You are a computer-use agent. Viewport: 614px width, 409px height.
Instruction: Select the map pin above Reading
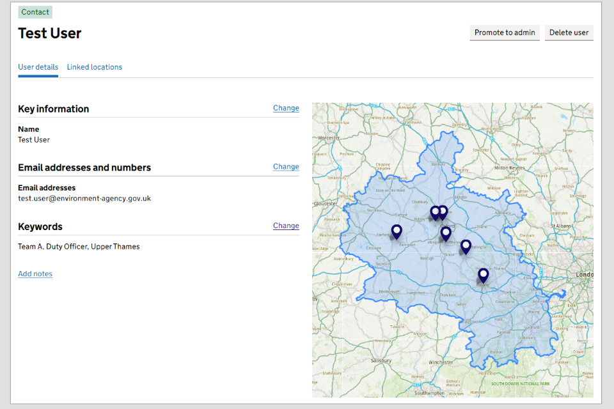(483, 275)
